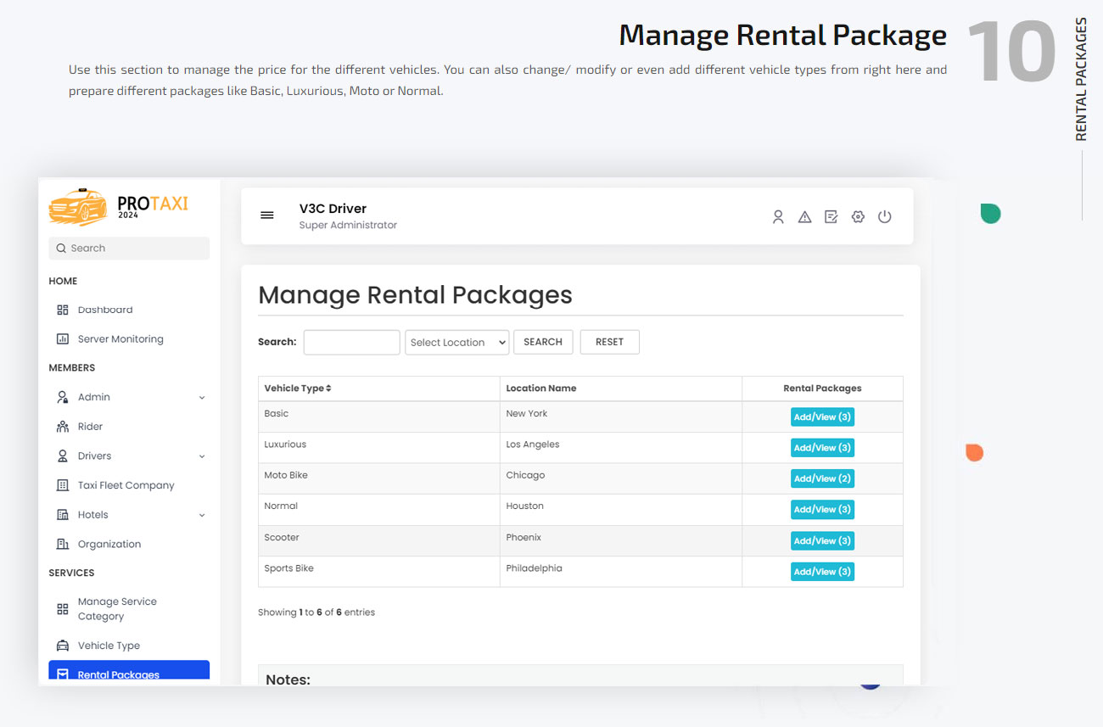Click the Drivers person icon

pos(62,456)
